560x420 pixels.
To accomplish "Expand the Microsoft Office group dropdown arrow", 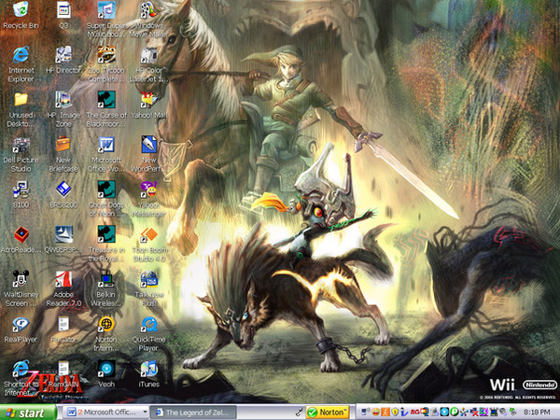I will click(x=145, y=413).
